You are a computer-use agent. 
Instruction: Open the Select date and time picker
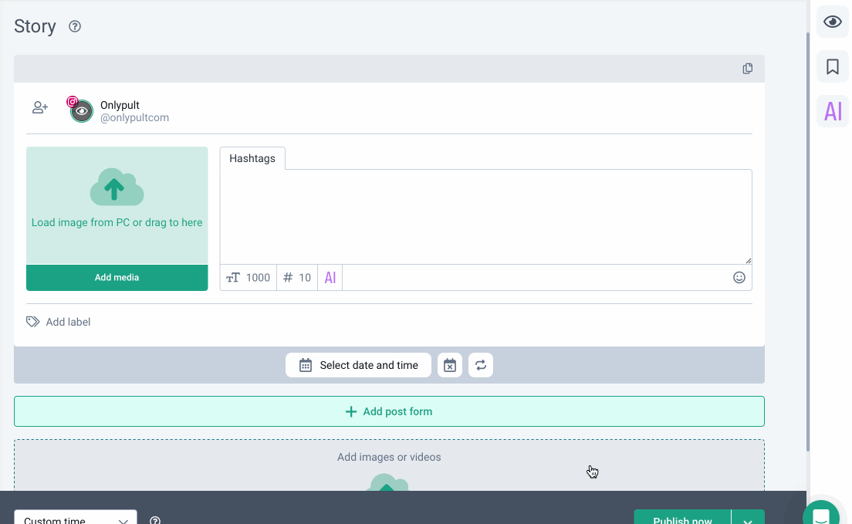pos(359,365)
